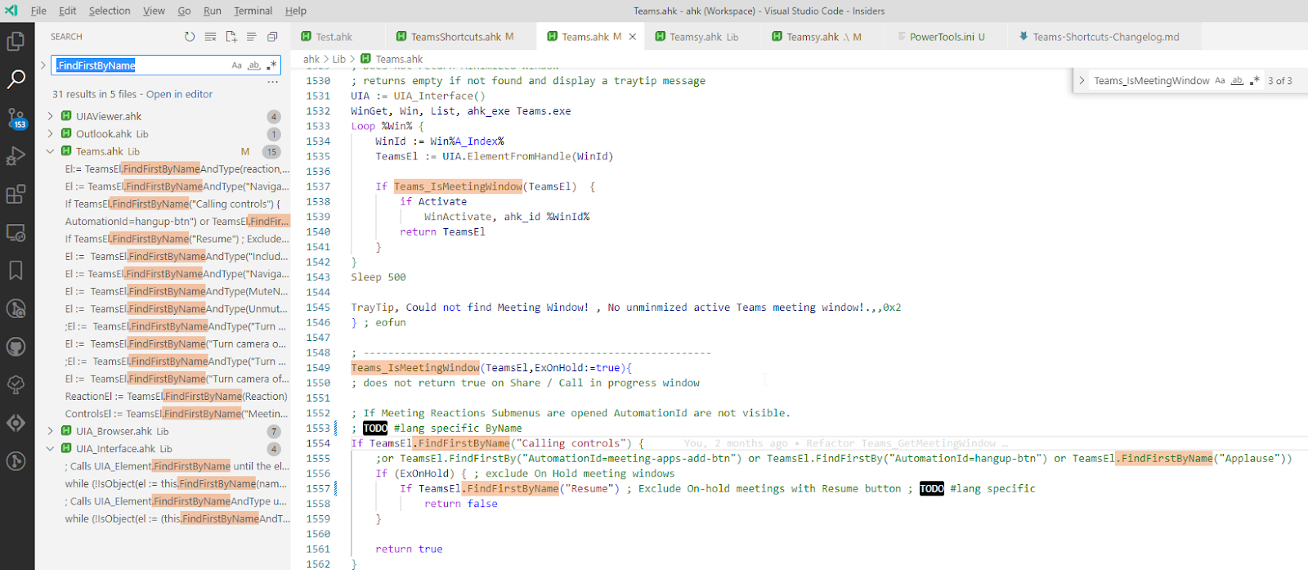Expand Outlook.ahk search results
The width and height of the screenshot is (1308, 570).
tap(50, 134)
